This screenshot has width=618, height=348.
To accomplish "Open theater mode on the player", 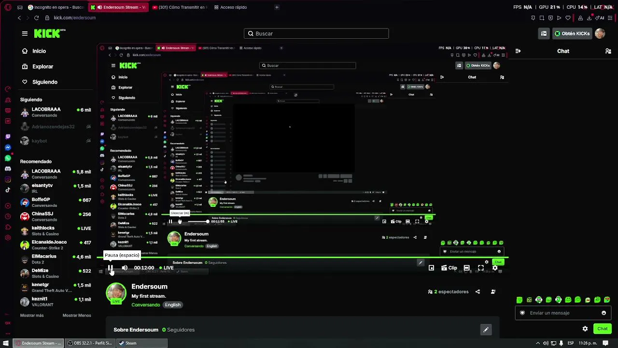I will (466, 268).
